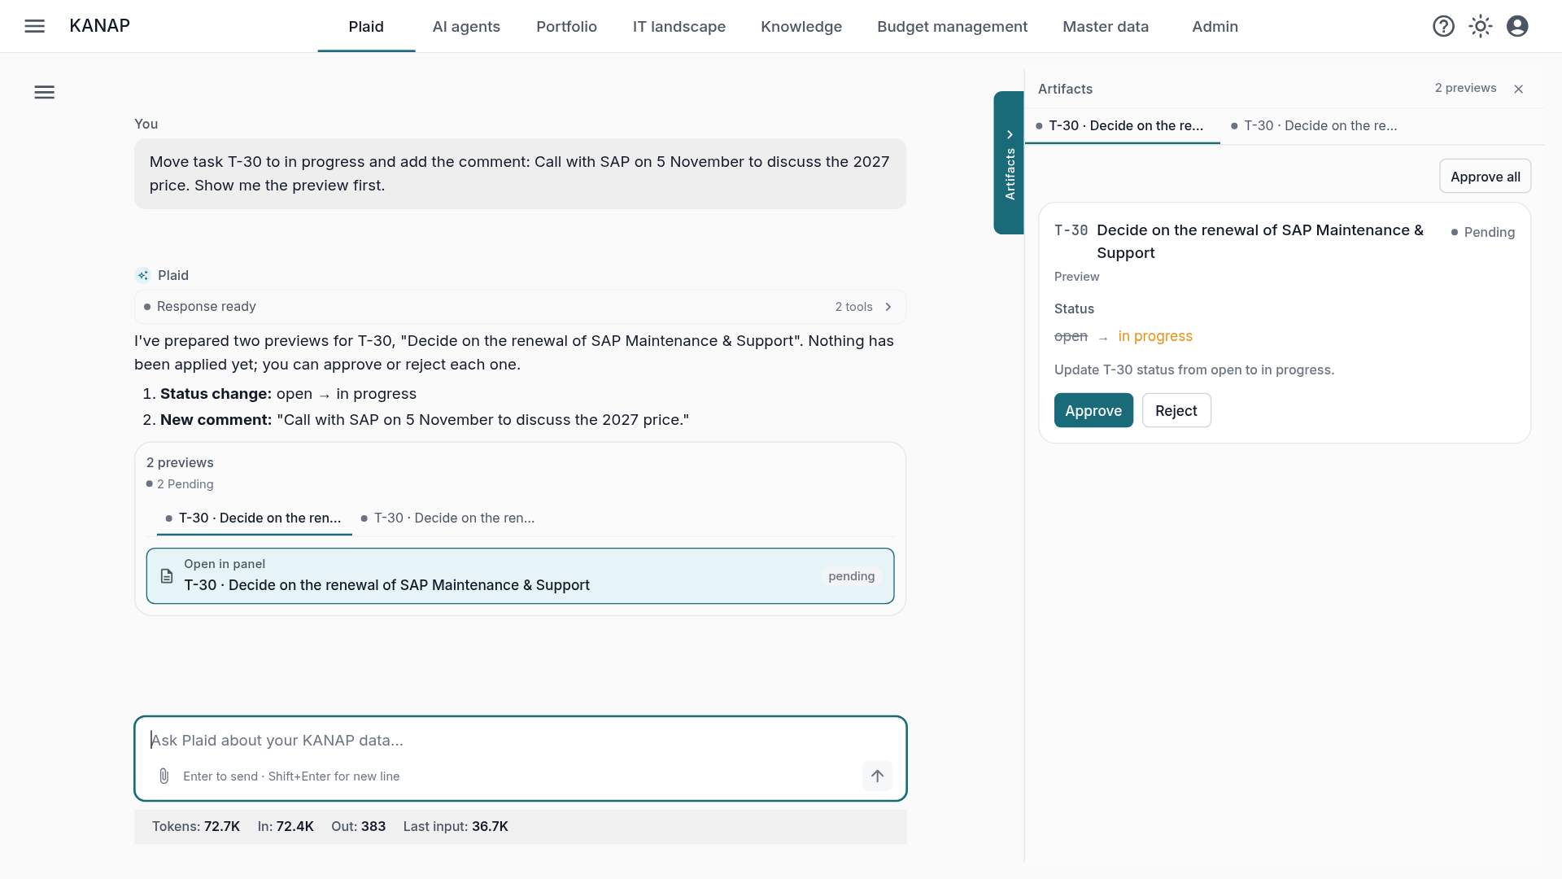Click the KANAP logo text

coord(99,26)
